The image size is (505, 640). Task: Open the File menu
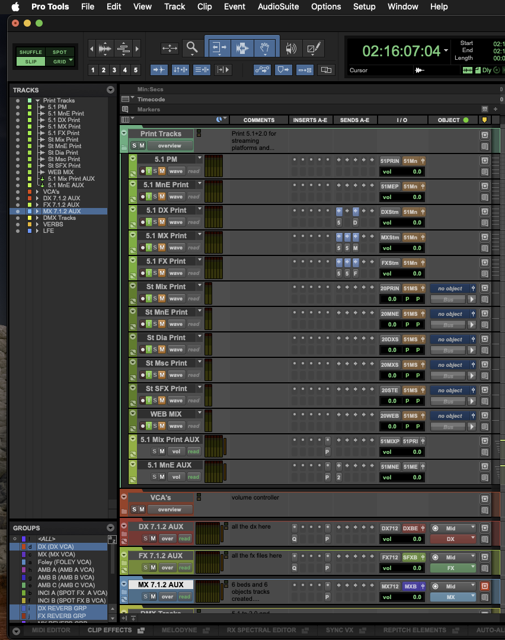pyautogui.click(x=87, y=7)
